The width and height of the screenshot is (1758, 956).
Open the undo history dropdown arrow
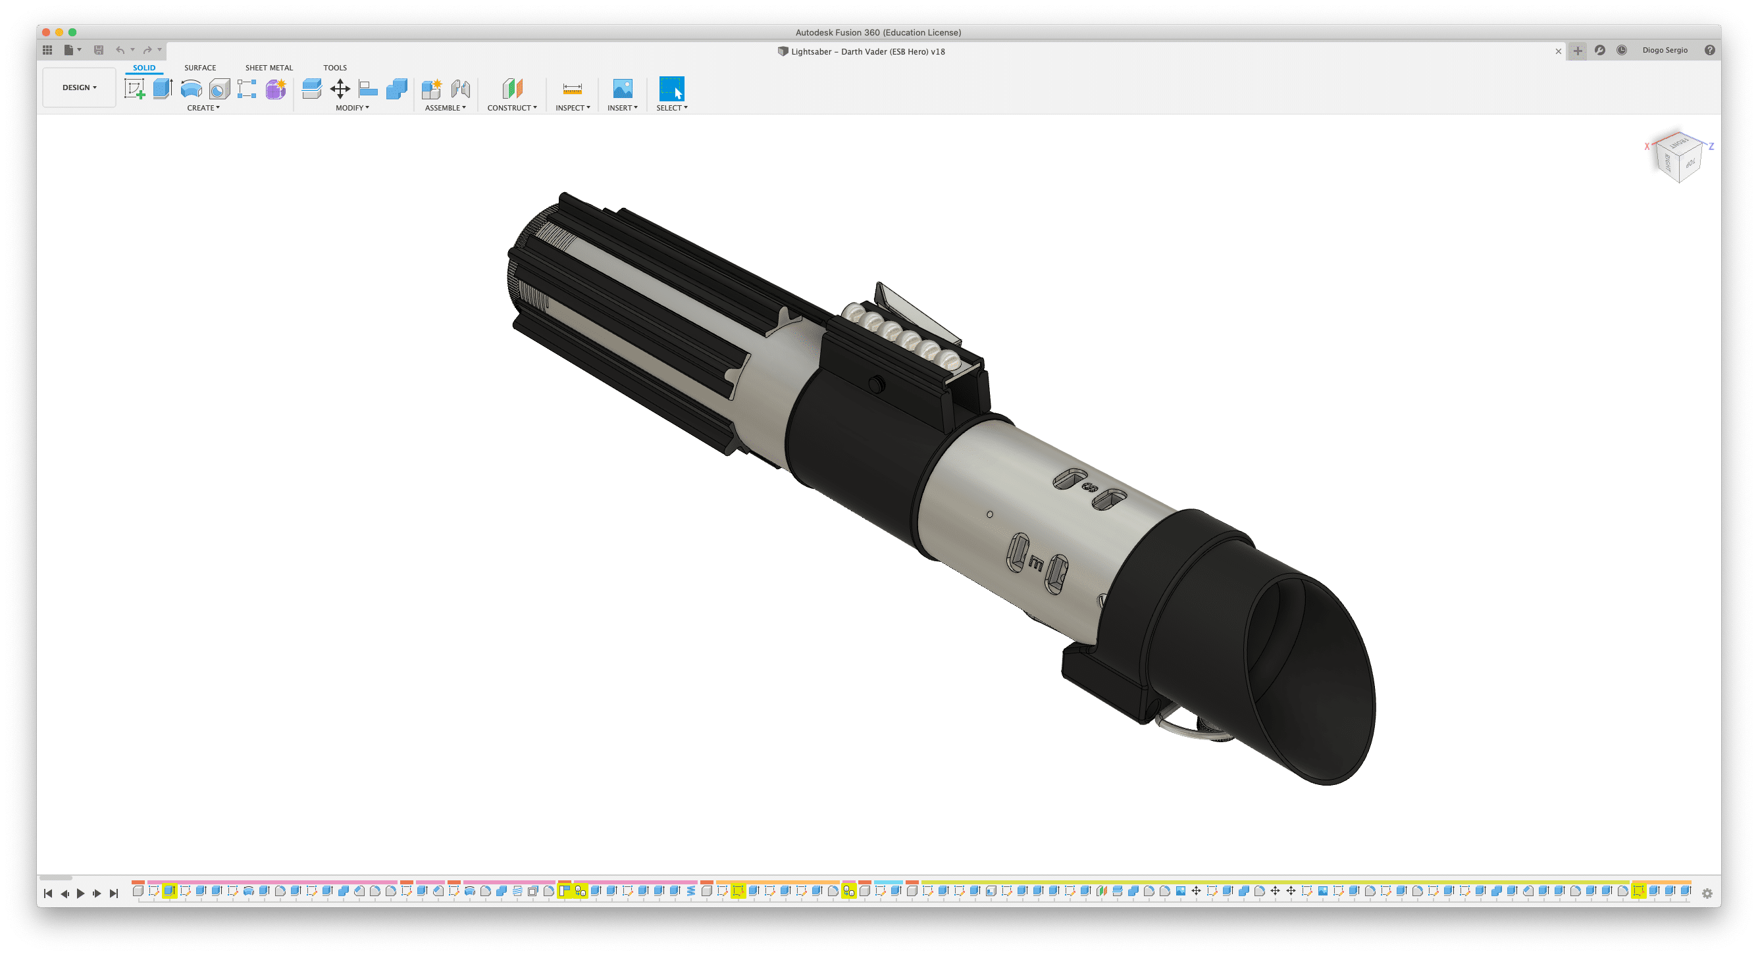[132, 50]
